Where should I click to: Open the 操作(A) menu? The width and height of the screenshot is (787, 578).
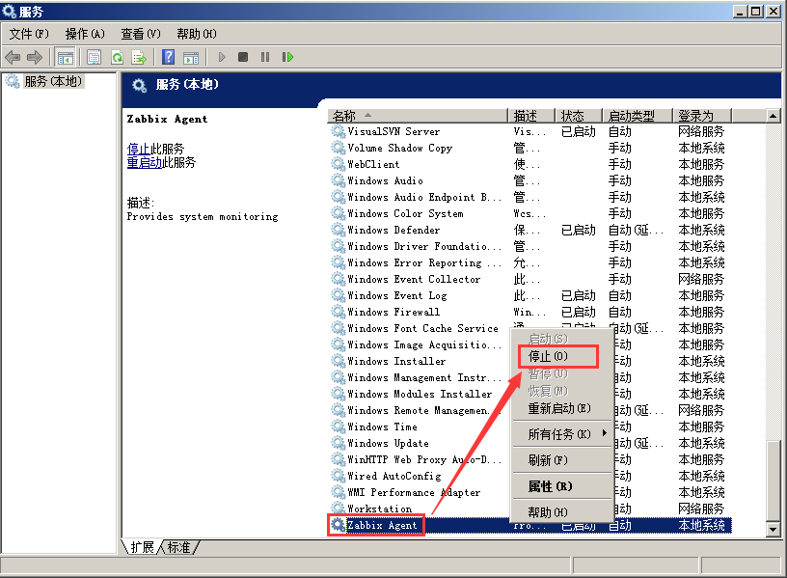click(x=85, y=34)
